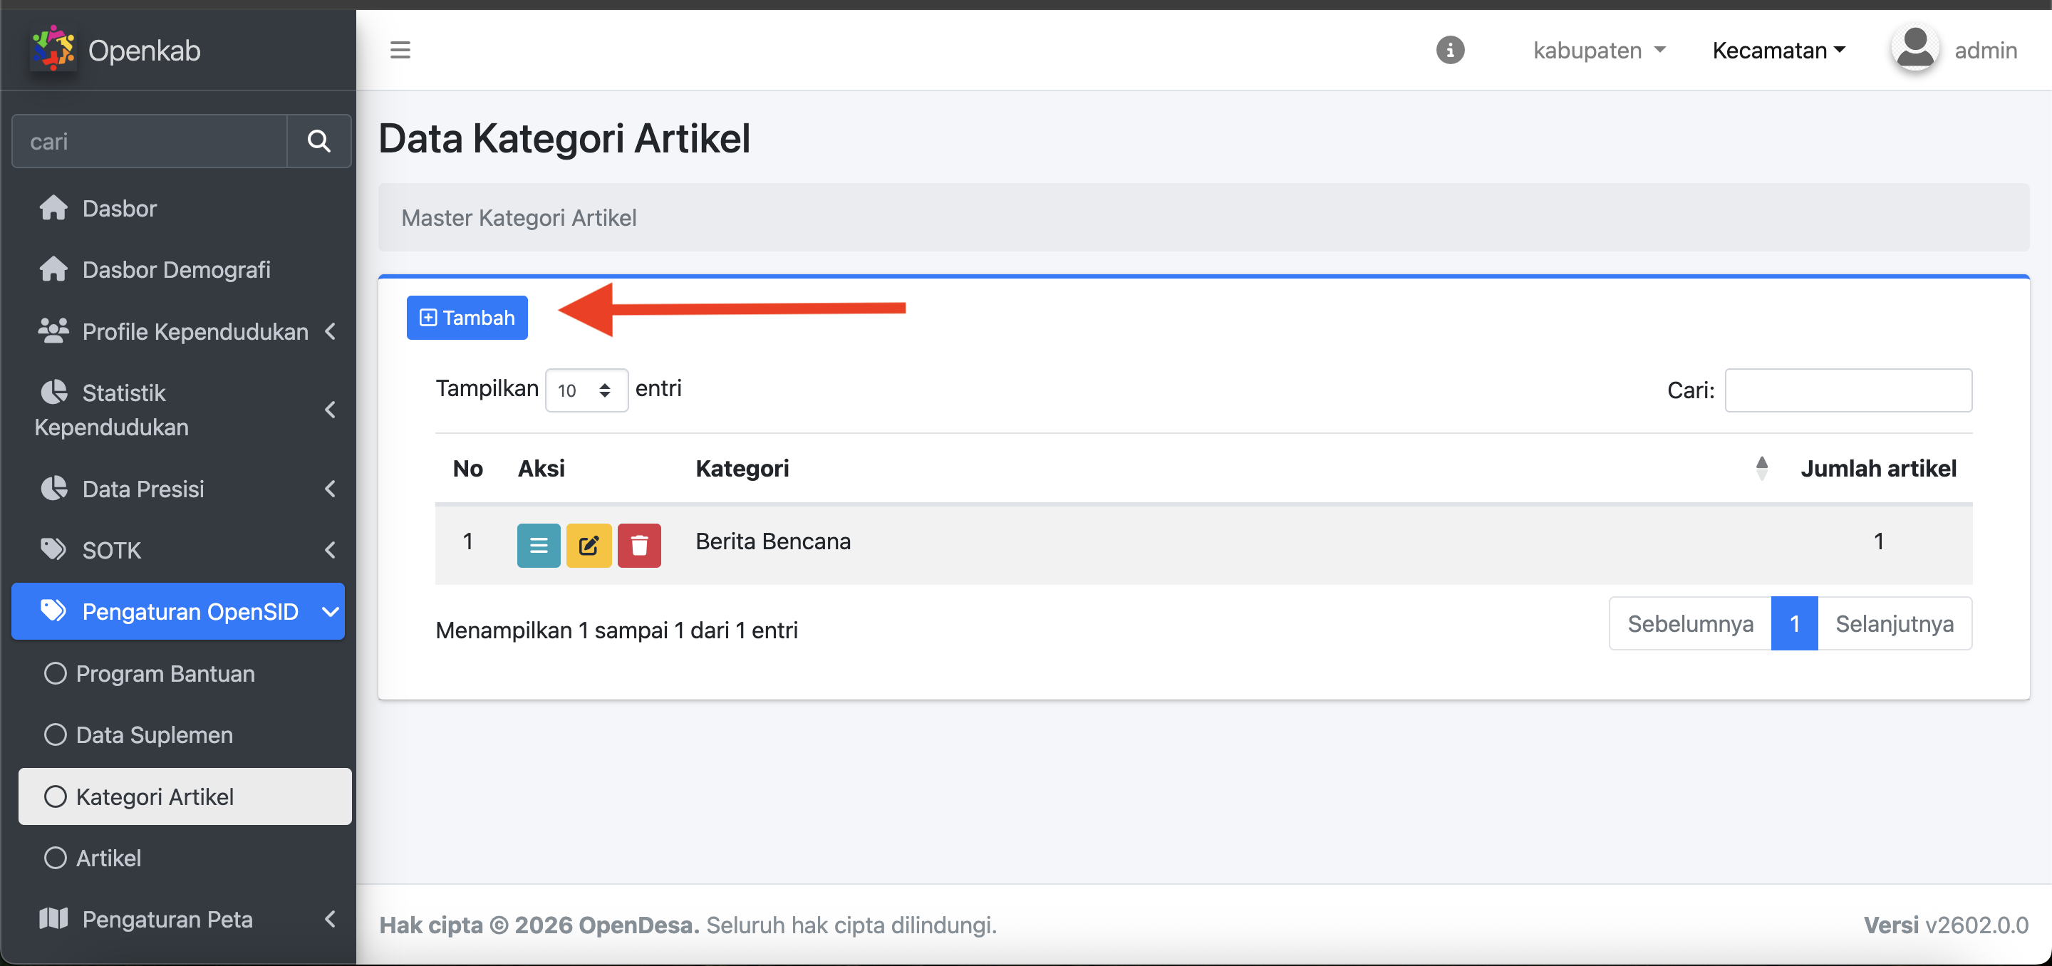Click the blue Tambah button
Screen dimensions: 2052x966
[x=467, y=318]
